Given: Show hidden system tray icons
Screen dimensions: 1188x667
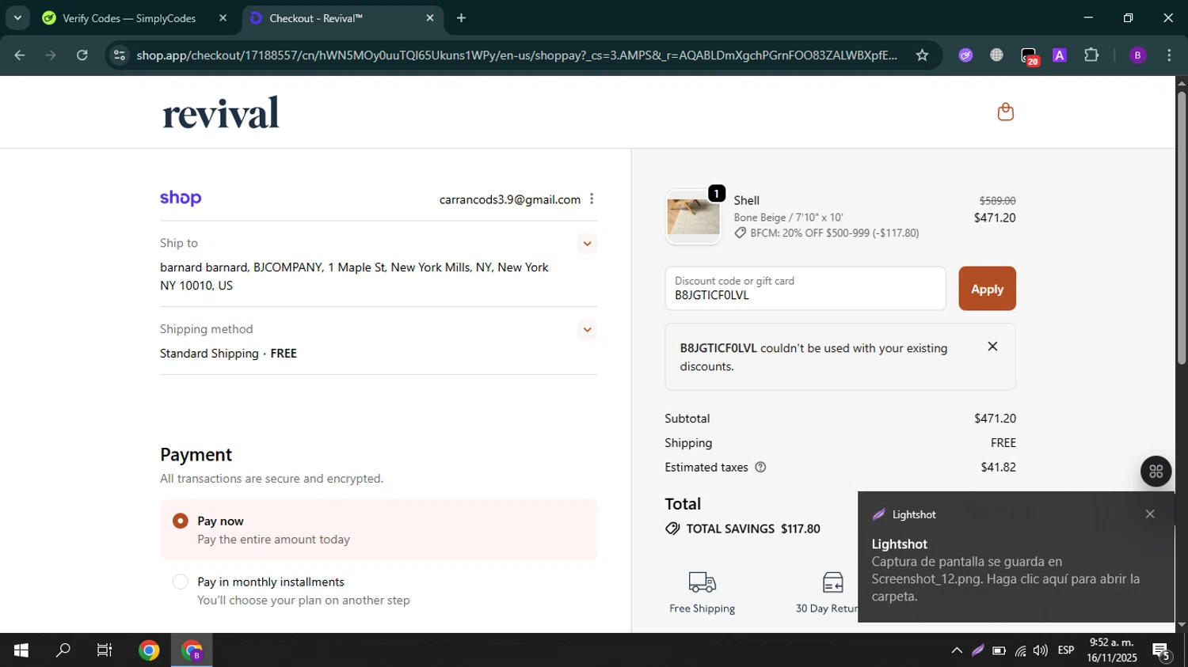Looking at the screenshot, I should click(x=957, y=650).
